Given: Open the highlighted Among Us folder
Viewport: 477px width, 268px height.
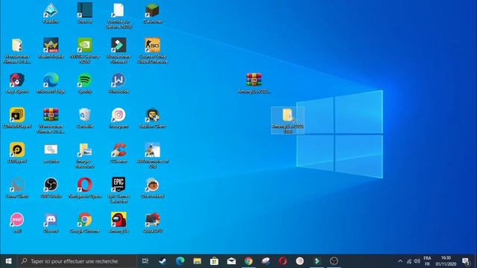Looking at the screenshot, I should (288, 121).
